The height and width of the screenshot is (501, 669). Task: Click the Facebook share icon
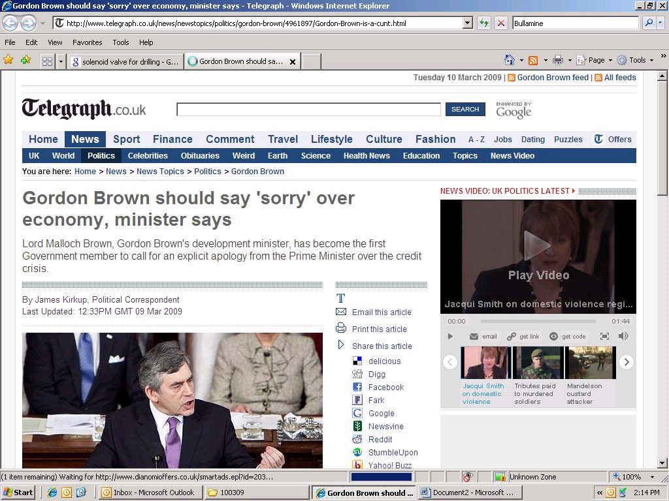(357, 387)
